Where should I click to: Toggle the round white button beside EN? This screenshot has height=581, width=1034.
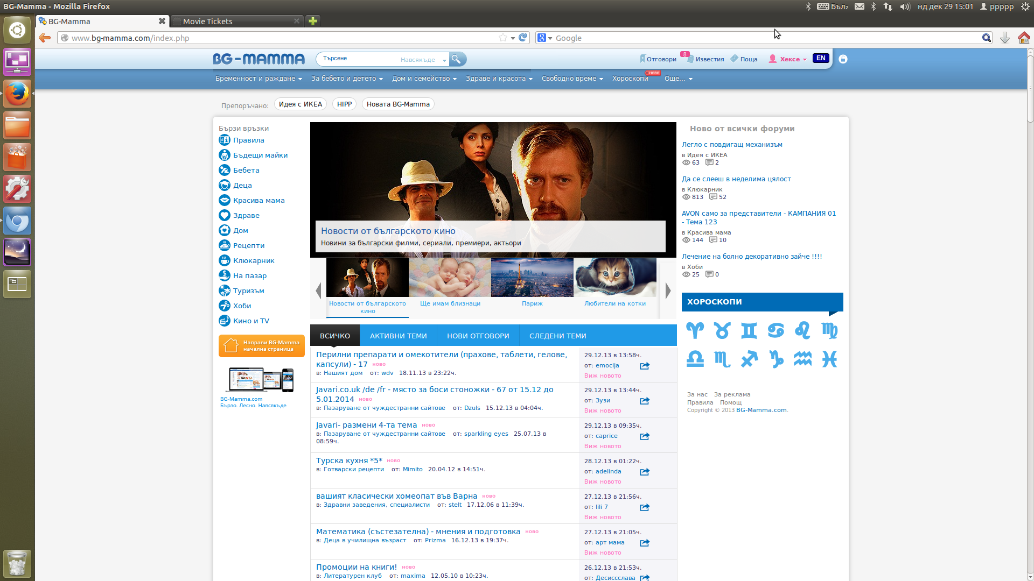tap(843, 59)
